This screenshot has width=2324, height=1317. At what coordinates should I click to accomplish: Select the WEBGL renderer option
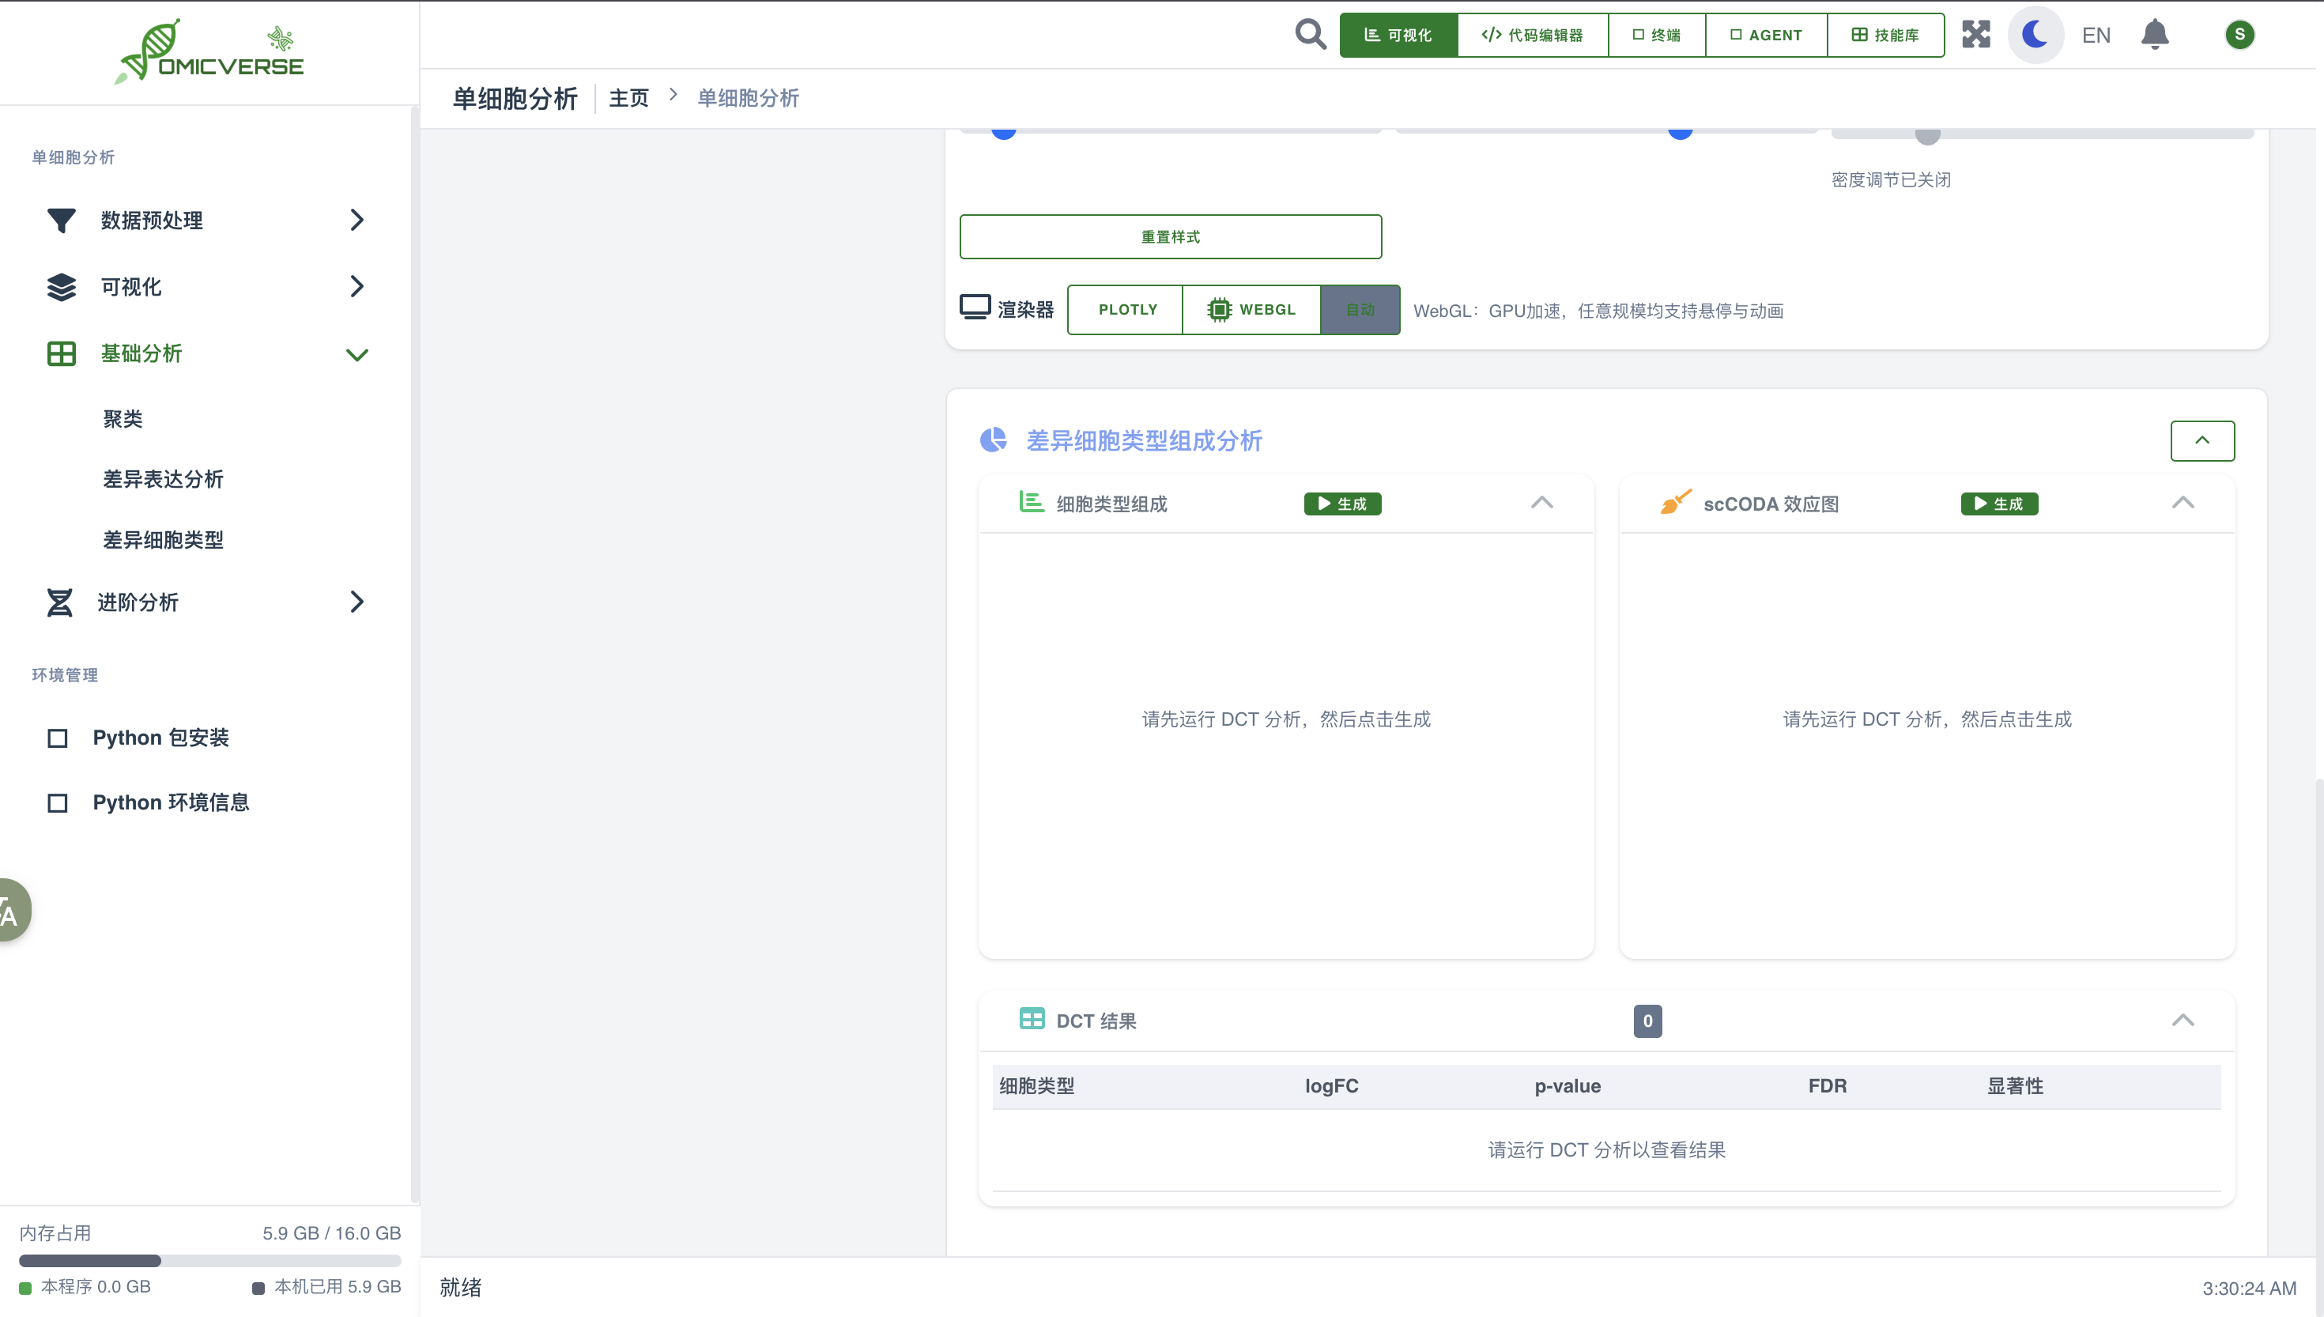(x=1251, y=309)
